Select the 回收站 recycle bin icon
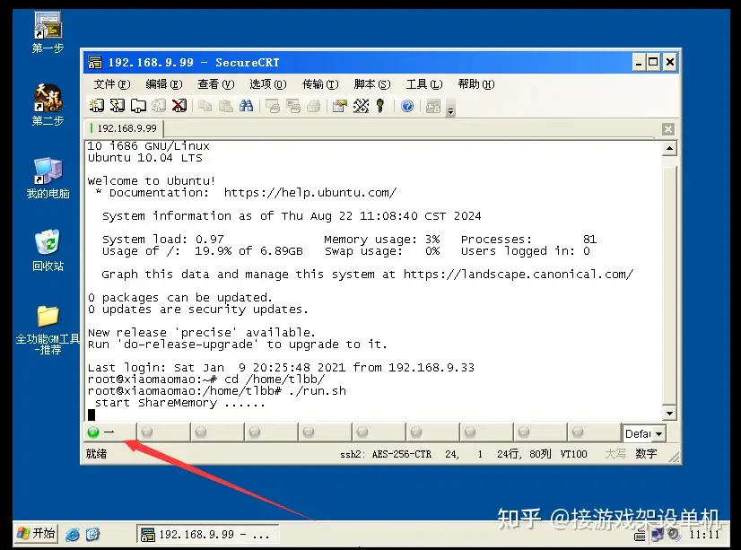 point(48,250)
